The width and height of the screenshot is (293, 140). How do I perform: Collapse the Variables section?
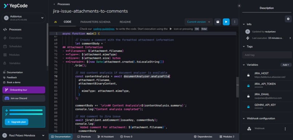click(x=244, y=65)
